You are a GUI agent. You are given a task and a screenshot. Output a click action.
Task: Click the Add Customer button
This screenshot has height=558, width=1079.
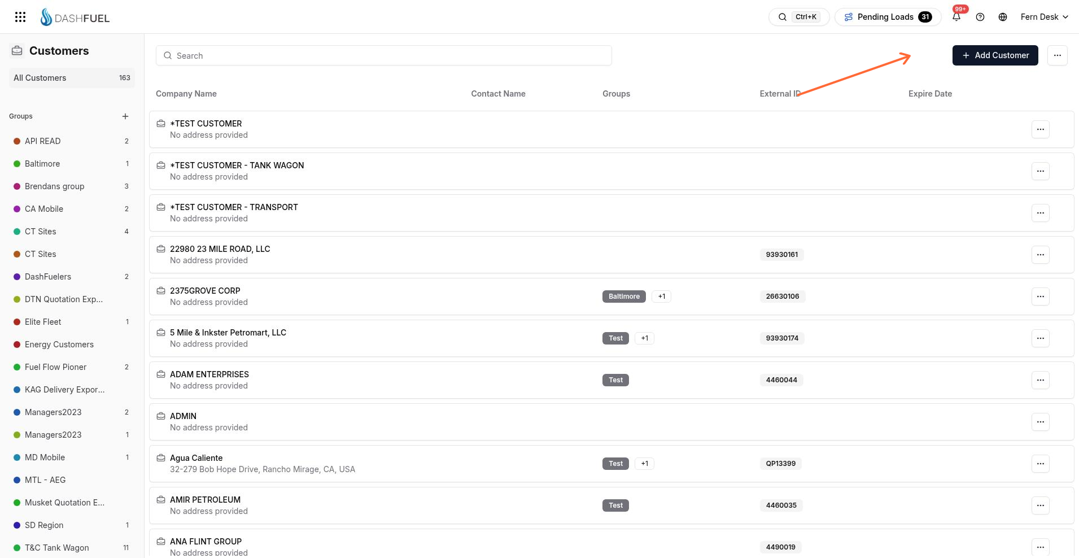click(x=995, y=55)
